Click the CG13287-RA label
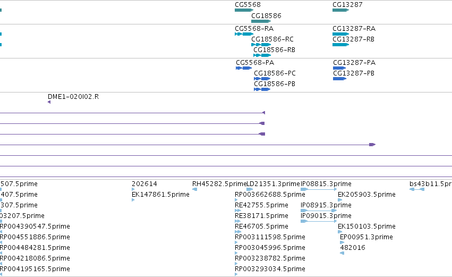Viewport: 452px width, 277px height. click(354, 29)
